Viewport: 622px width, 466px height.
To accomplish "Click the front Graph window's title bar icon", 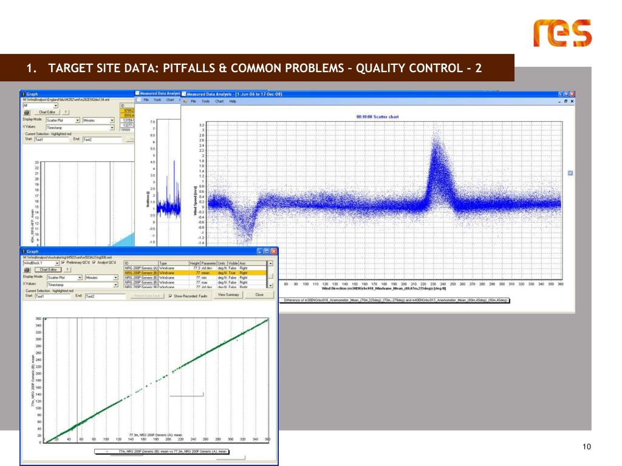I will pyautogui.click(x=24, y=252).
